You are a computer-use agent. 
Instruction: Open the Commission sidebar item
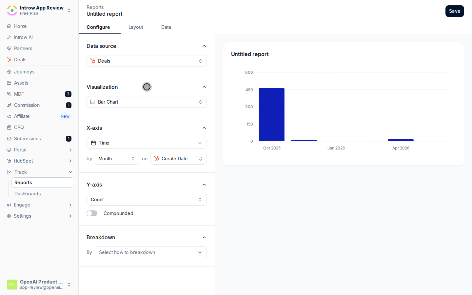[39, 105]
